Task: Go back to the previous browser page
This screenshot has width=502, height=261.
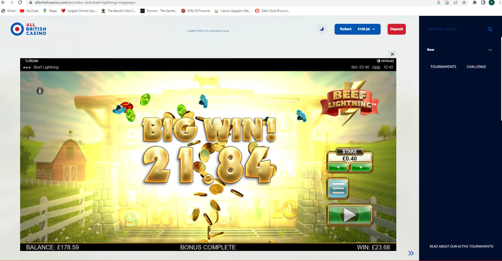Action: pos(3,2)
